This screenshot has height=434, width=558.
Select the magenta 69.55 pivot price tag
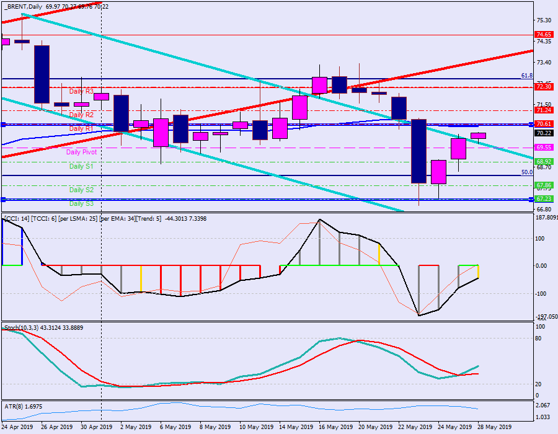544,148
